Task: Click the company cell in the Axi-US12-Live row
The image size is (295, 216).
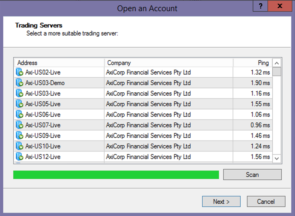Action: point(169,157)
